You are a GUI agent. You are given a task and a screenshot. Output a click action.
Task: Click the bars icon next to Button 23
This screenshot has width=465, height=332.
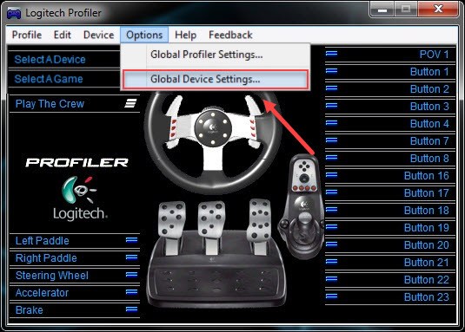coord(331,296)
